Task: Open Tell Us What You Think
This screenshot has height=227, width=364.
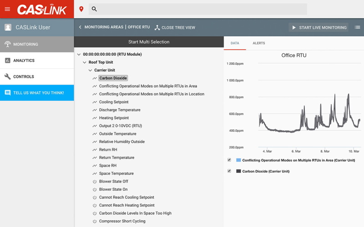Action: (37, 93)
